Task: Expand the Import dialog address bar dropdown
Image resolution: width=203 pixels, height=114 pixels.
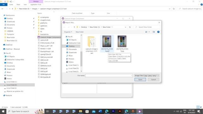Action: tap(126, 27)
